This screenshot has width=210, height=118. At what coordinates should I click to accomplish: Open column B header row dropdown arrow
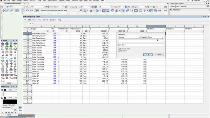point(57,31)
